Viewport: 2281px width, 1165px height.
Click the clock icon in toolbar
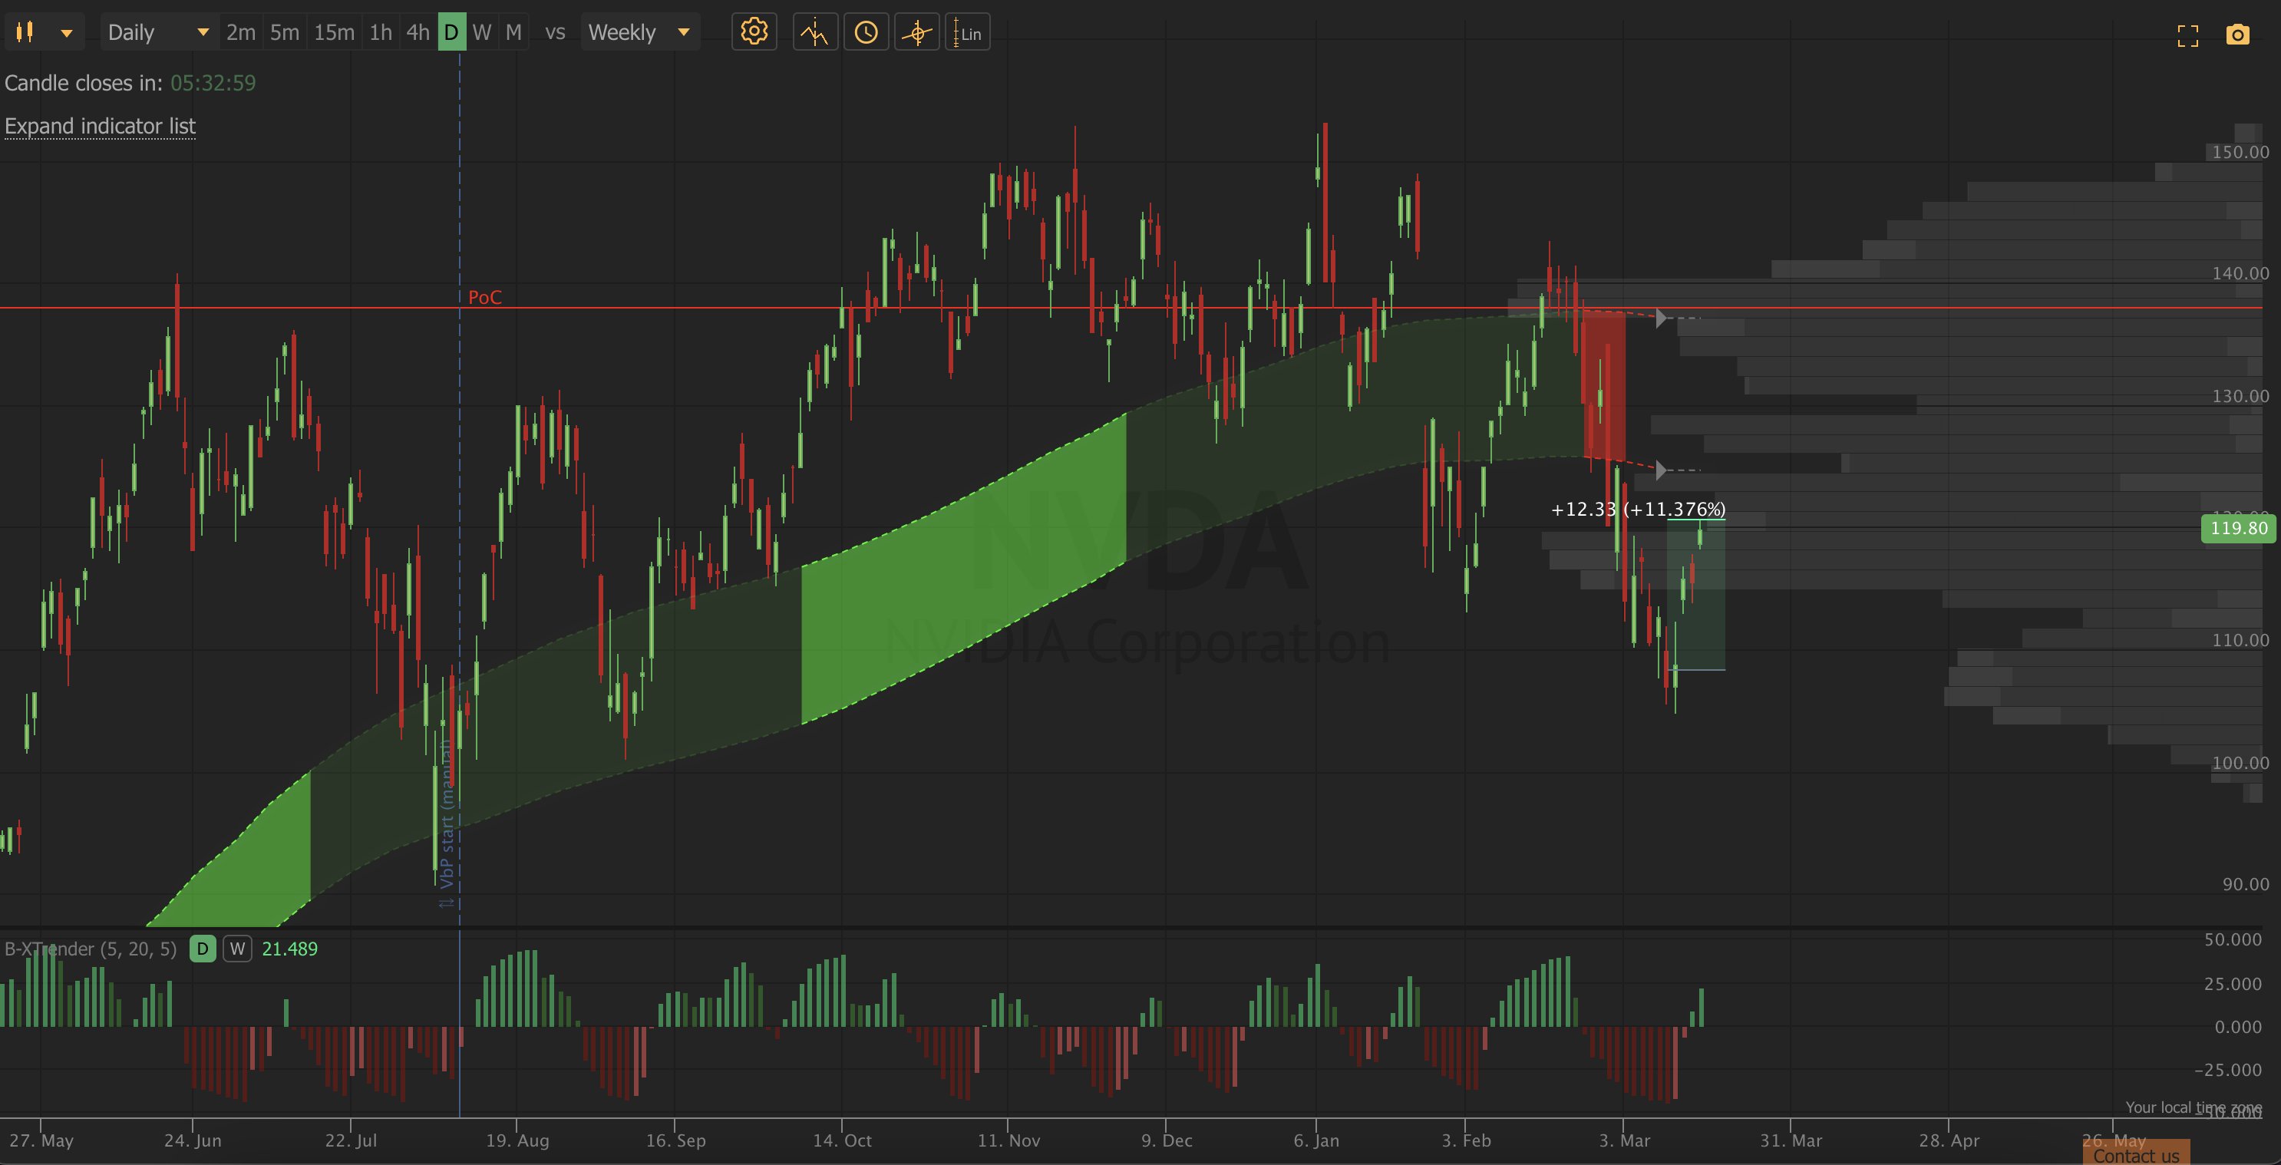(x=865, y=33)
